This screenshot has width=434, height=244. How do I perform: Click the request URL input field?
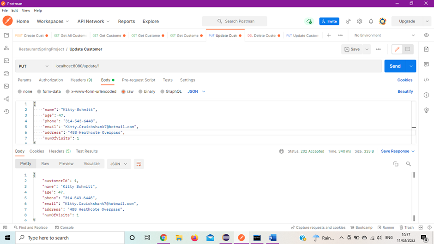(217, 66)
